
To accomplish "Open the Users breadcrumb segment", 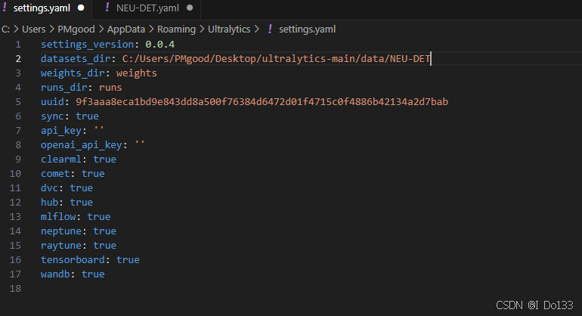I will tap(33, 29).
